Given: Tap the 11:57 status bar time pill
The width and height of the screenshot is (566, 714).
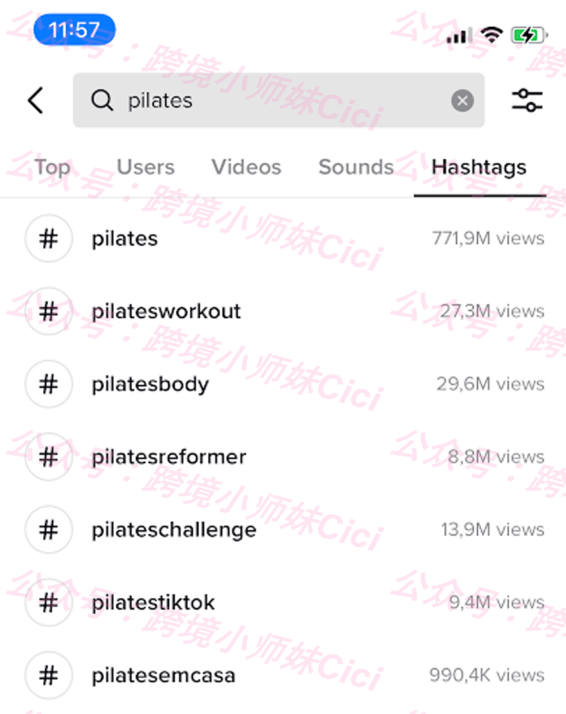Looking at the screenshot, I should (x=75, y=30).
